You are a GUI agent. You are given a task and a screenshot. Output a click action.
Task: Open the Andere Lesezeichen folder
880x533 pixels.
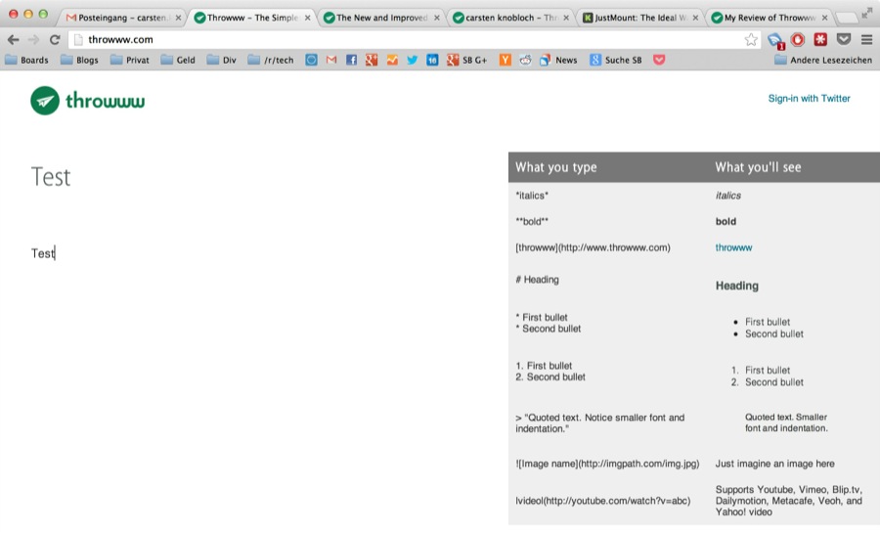pyautogui.click(x=823, y=60)
